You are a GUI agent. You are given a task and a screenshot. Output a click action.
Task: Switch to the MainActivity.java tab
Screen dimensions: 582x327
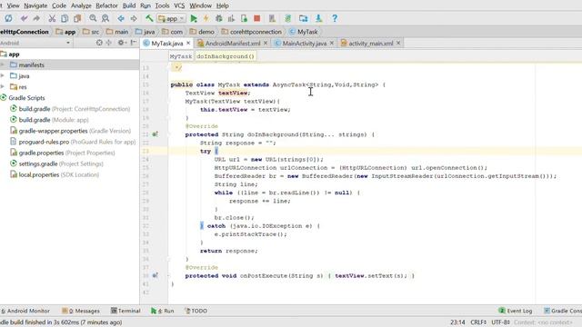pyautogui.click(x=305, y=44)
